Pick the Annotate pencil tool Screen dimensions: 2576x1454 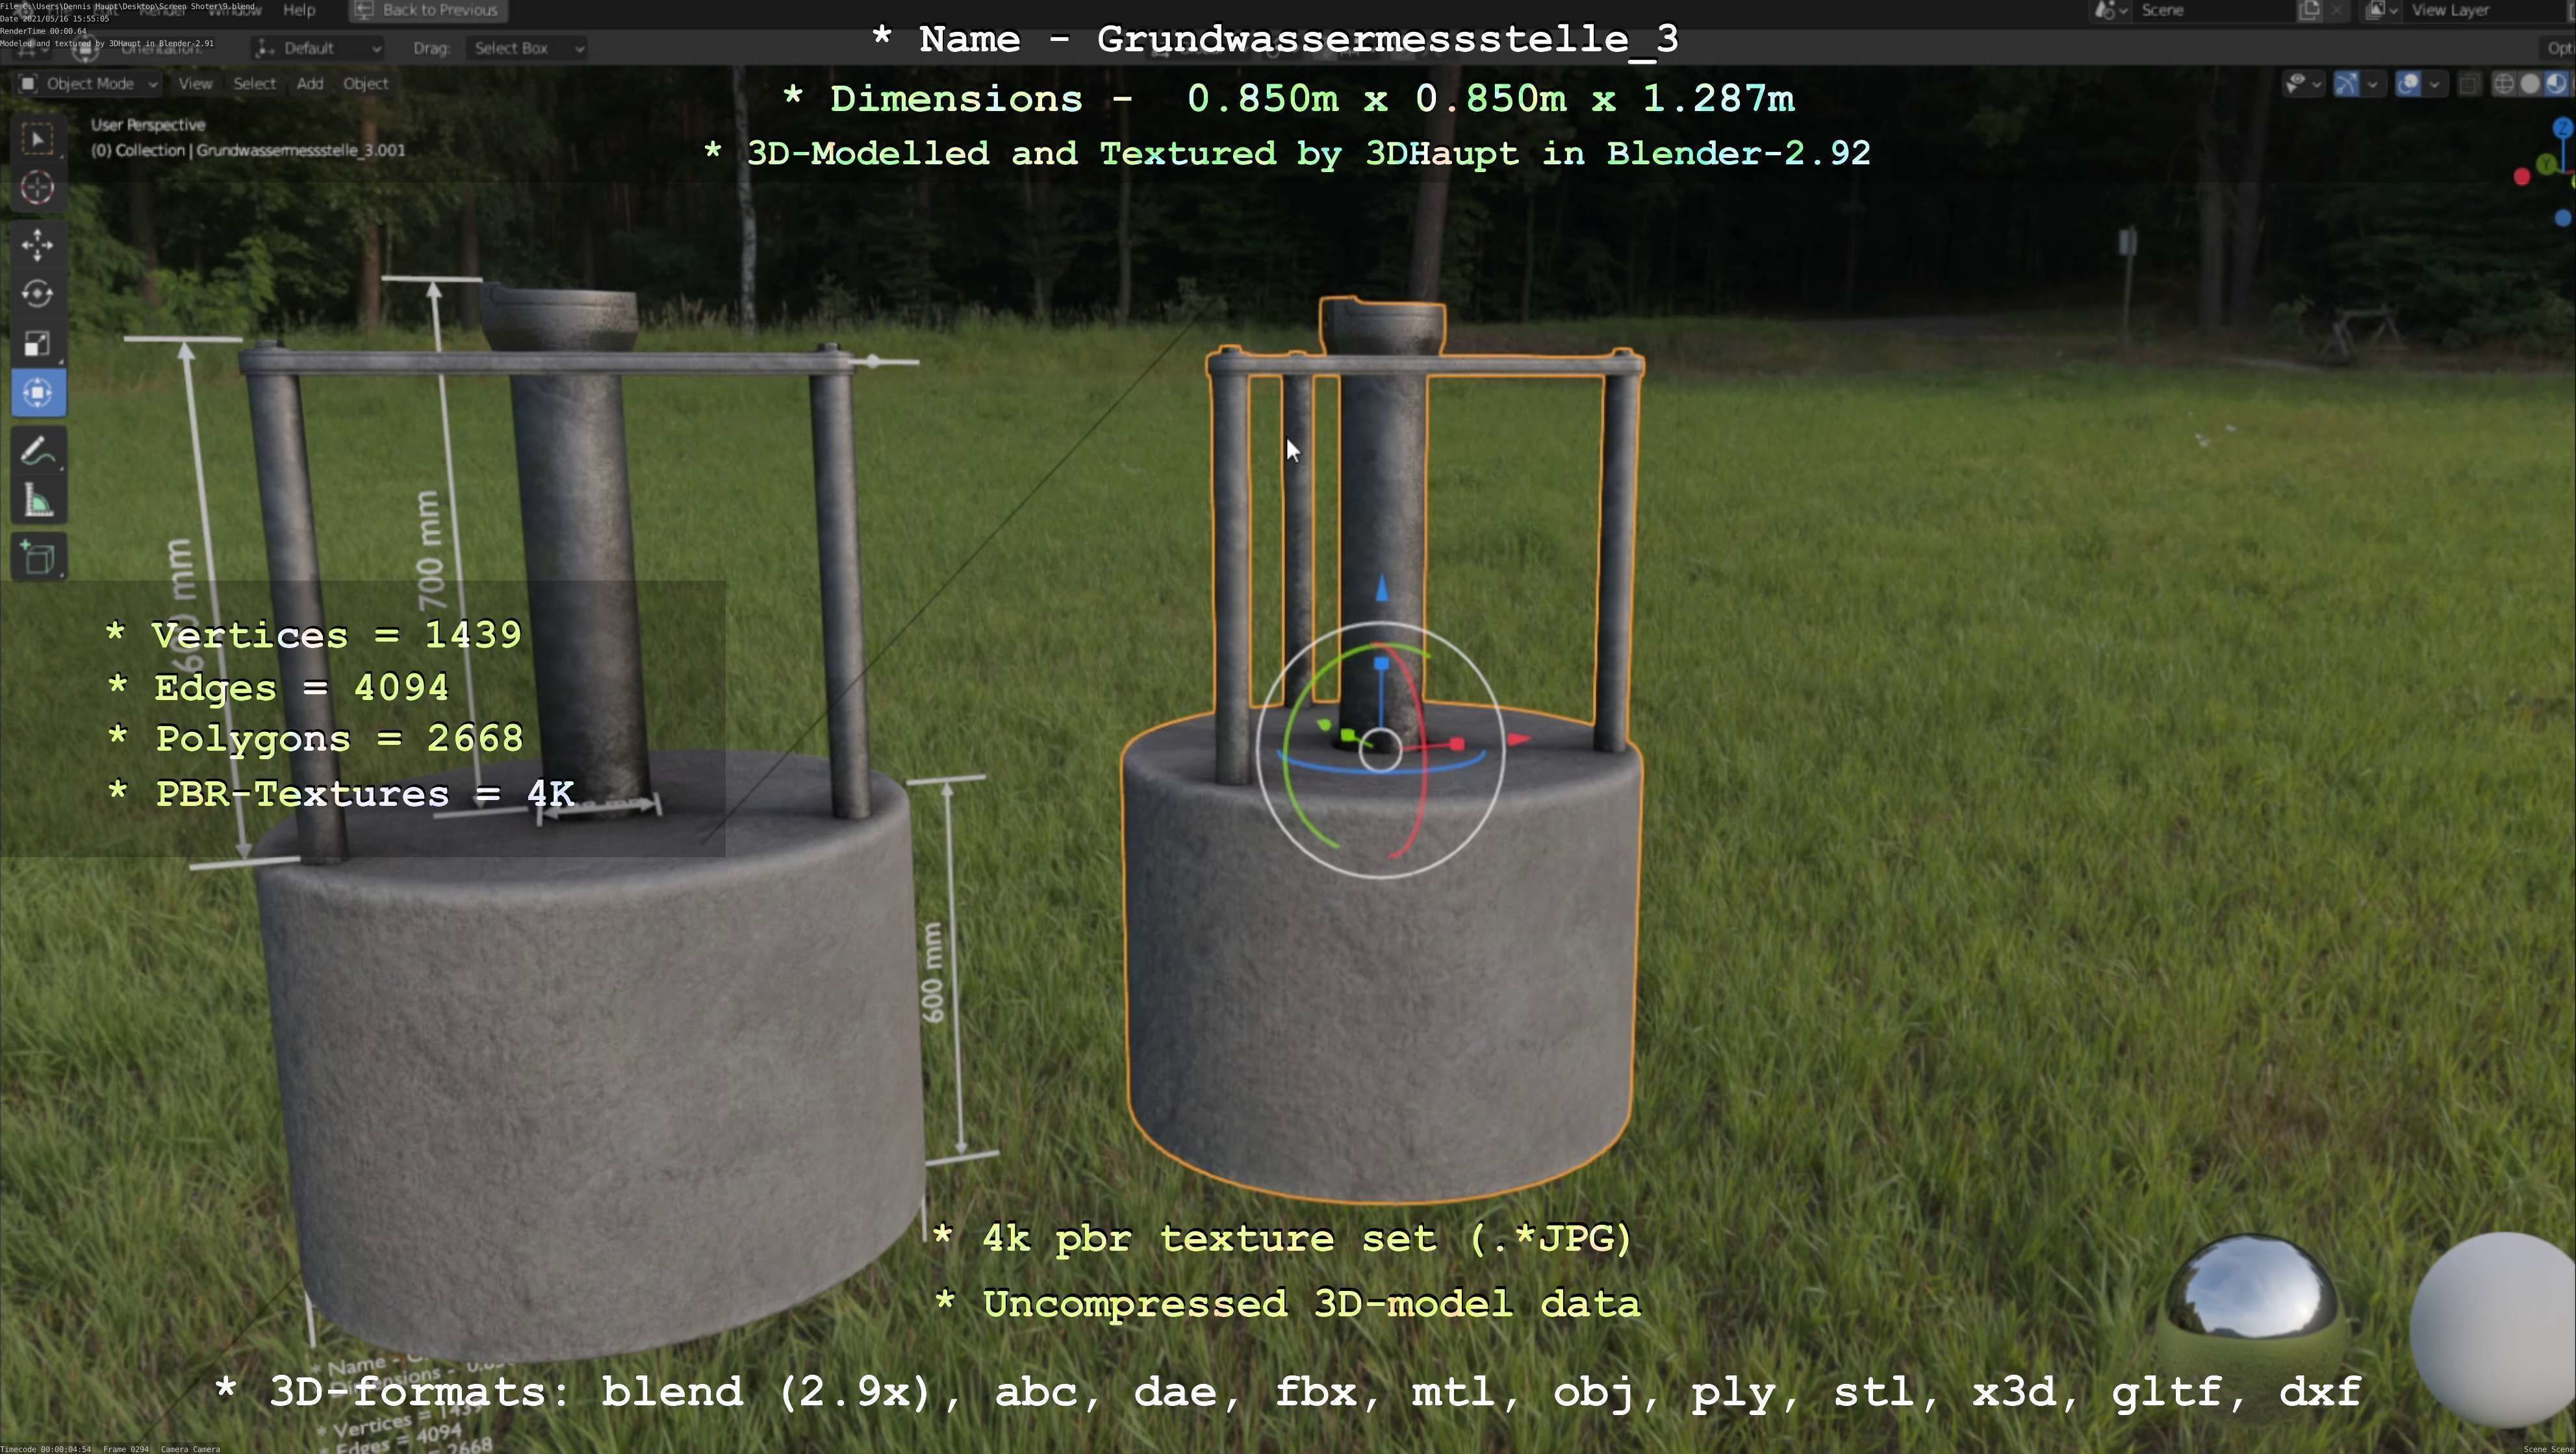point(38,452)
